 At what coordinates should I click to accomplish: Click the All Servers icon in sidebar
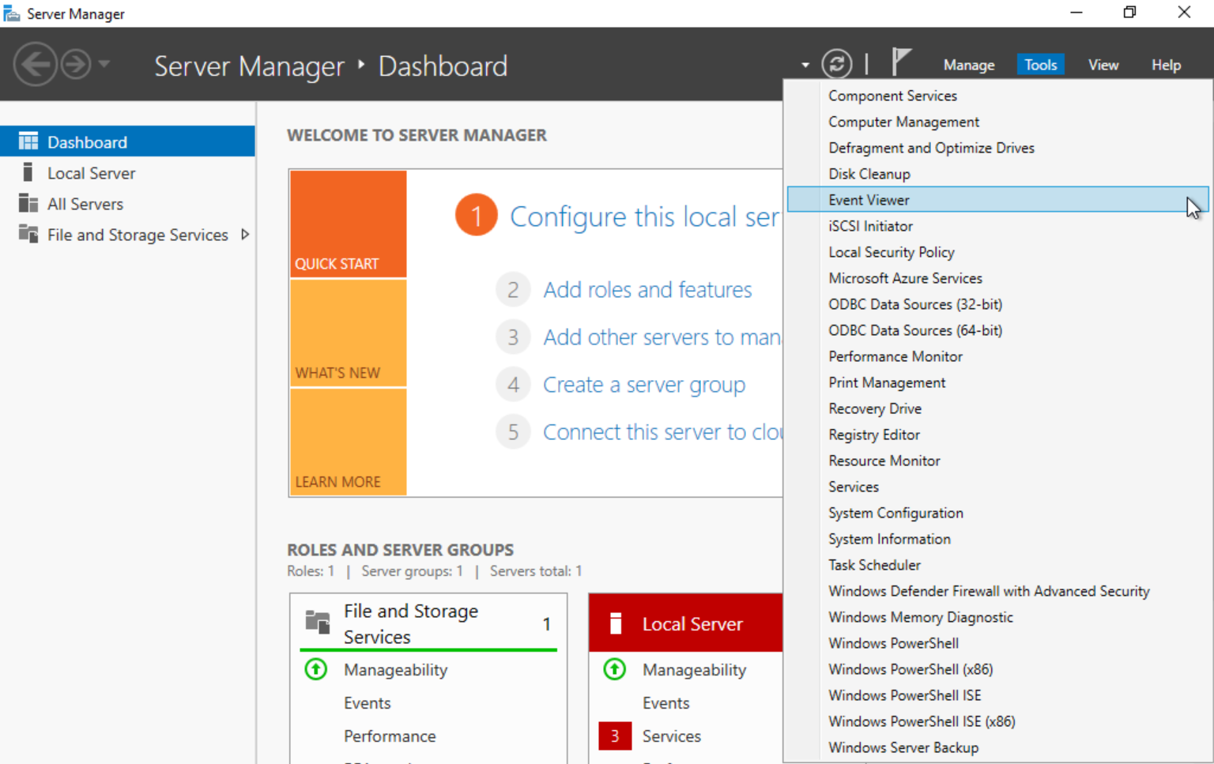click(x=28, y=203)
